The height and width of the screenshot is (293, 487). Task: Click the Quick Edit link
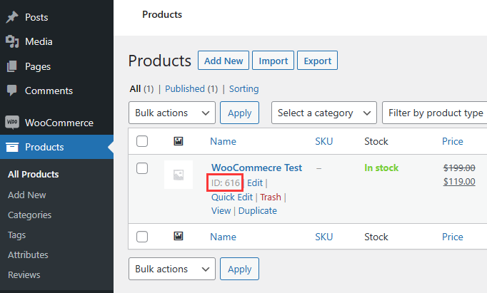[x=231, y=197]
